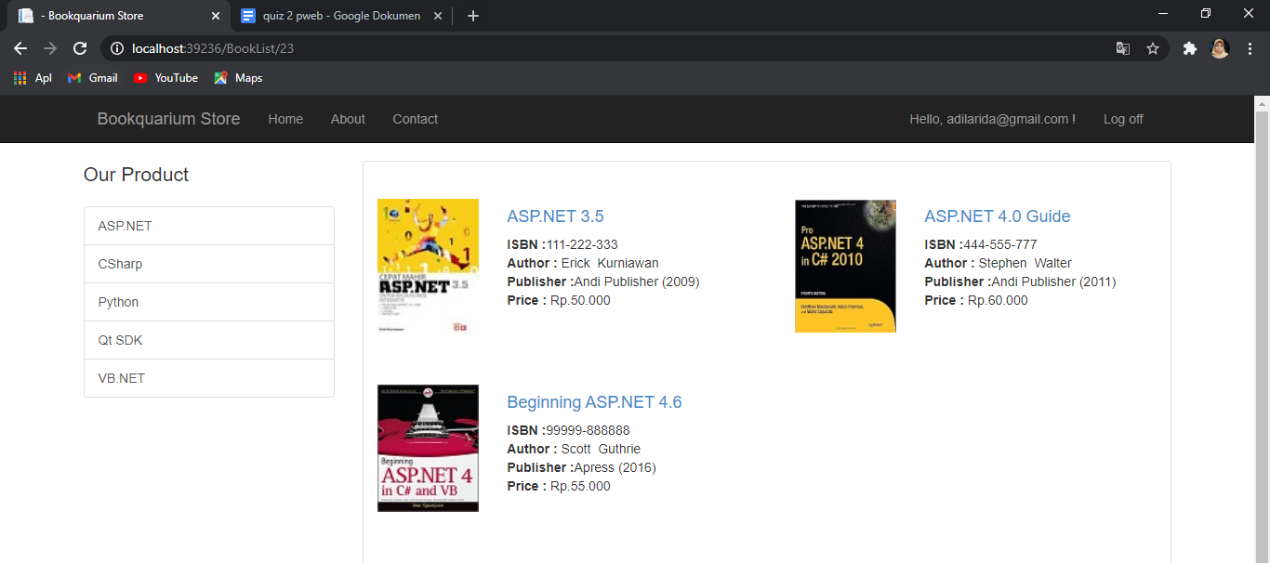Reload the page with refresh icon
1270x563 pixels.
tap(80, 48)
